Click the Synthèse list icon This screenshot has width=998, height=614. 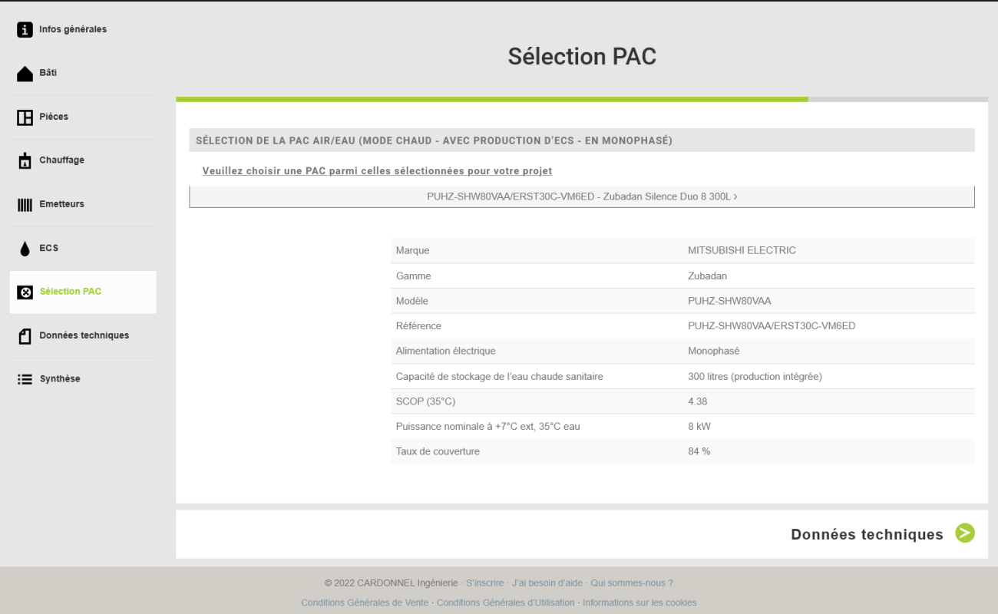click(25, 379)
